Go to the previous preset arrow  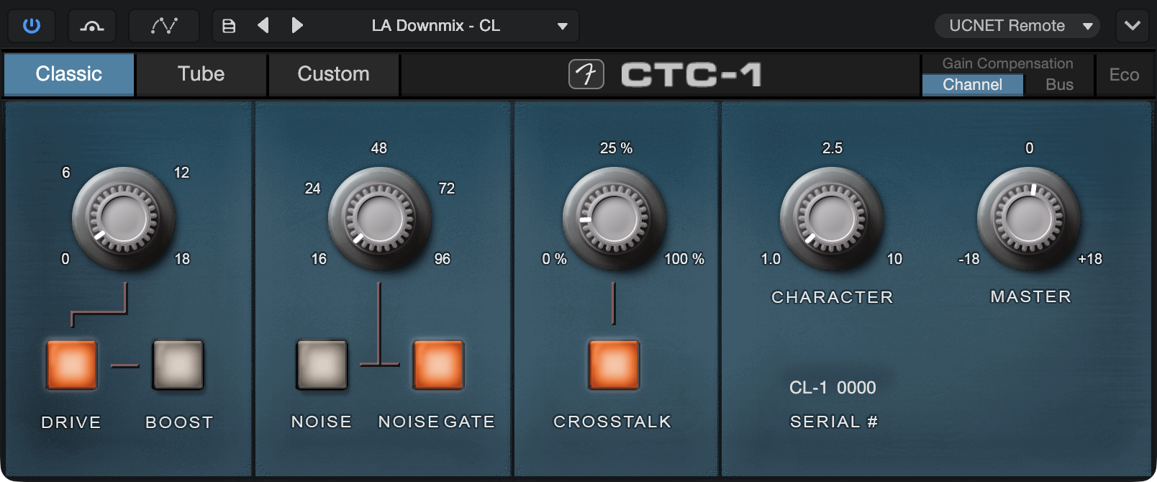point(263,26)
